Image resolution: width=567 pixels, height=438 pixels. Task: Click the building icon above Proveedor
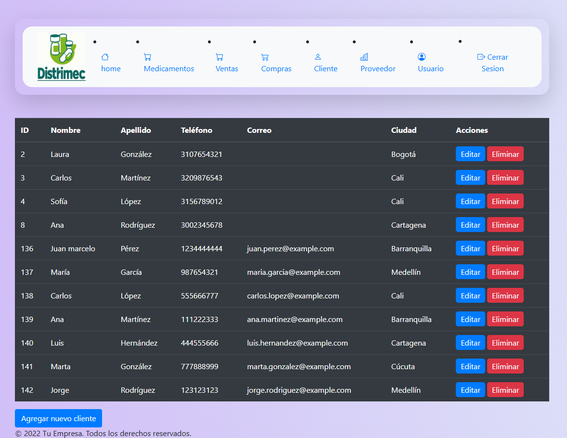coord(364,57)
